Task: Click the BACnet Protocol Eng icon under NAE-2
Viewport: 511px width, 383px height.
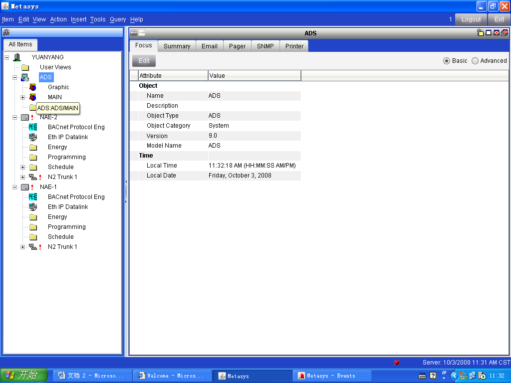Action: pos(33,127)
